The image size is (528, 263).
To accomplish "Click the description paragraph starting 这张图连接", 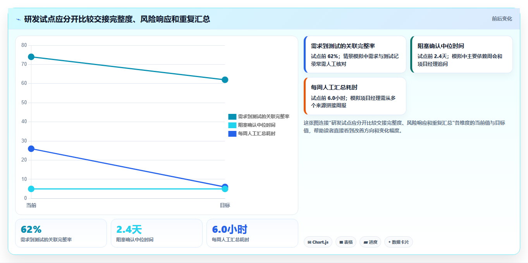I will click(404, 127).
